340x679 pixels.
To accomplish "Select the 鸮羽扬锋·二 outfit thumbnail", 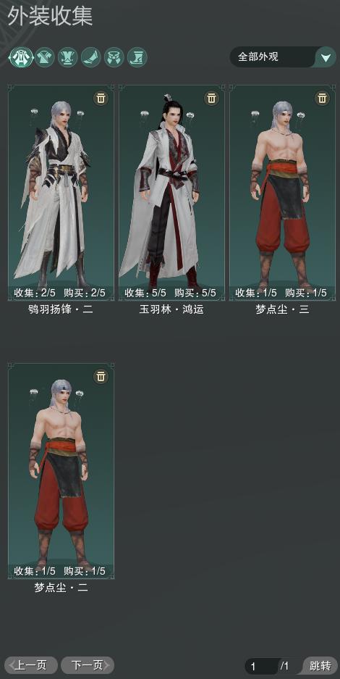I will tap(61, 193).
